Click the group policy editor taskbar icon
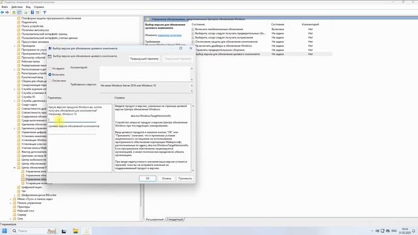 pyautogui.click(x=87, y=231)
